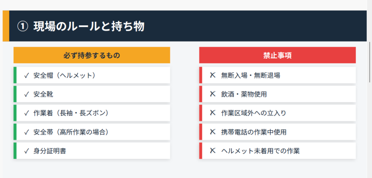Click the checkmark beside 作業着（長袖・長ズボン）
This screenshot has width=372, height=178.
coord(26,113)
